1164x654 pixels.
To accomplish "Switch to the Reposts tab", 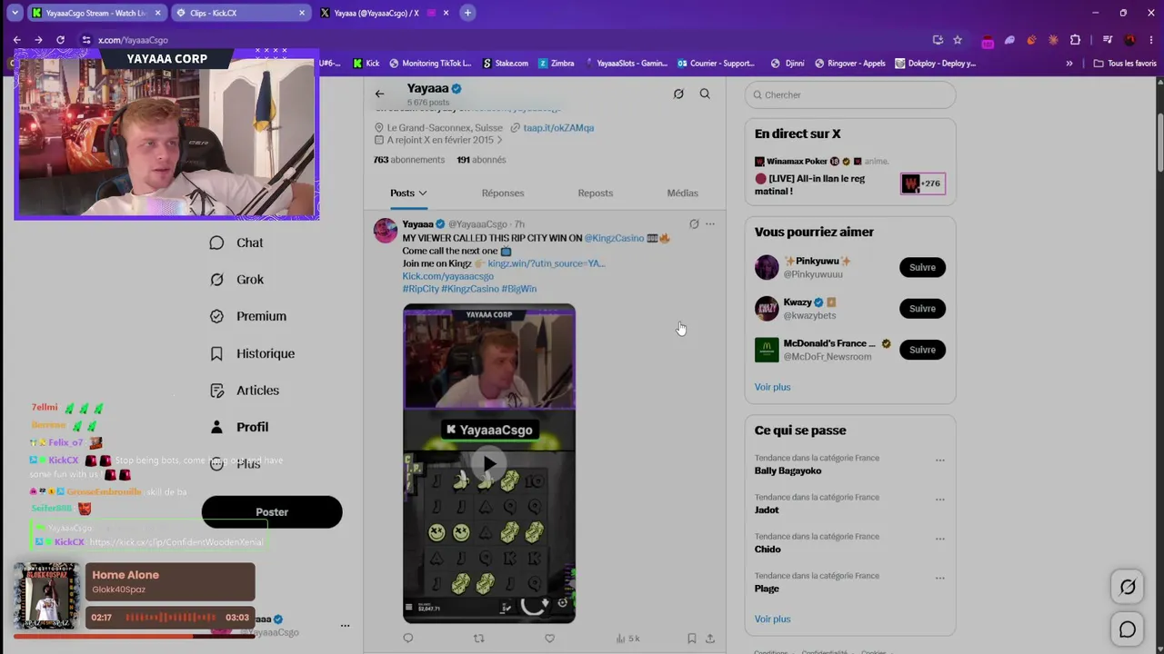I will (x=596, y=193).
